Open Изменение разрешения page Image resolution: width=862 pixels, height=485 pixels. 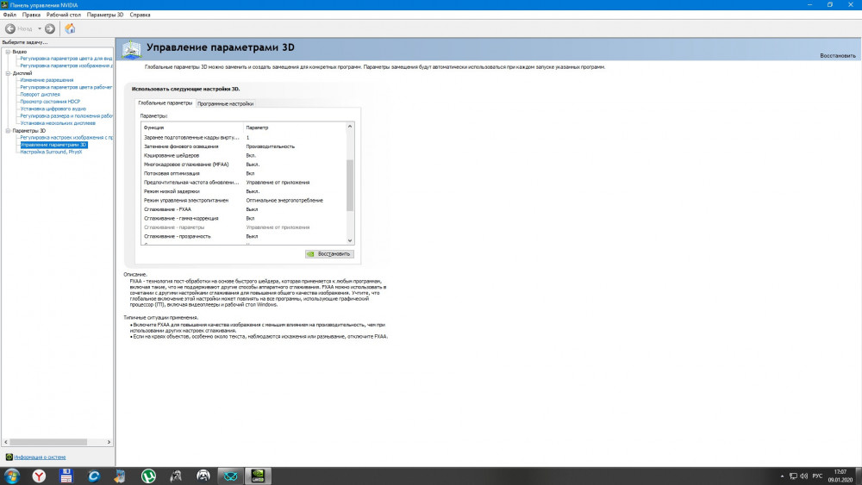pyautogui.click(x=47, y=80)
